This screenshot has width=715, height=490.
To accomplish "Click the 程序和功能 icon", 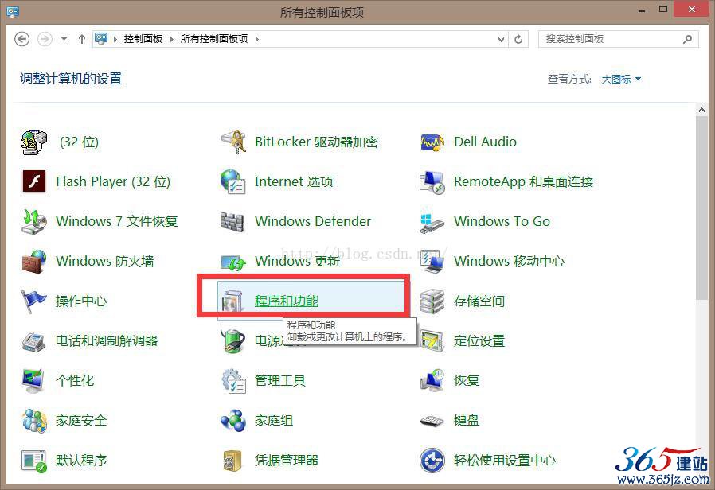I will click(x=233, y=301).
